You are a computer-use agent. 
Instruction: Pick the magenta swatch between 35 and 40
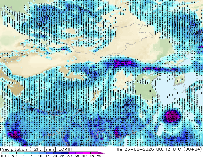[x=79, y=153]
